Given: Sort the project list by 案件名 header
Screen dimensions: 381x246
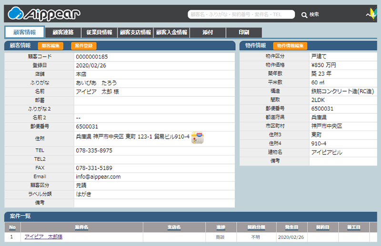Looking at the screenshot, I should (81, 227).
